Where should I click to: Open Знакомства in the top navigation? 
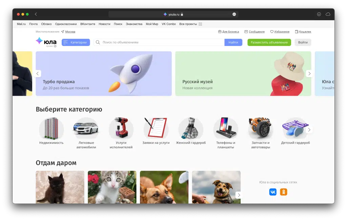[134, 24]
